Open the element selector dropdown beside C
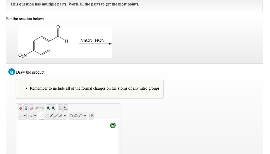270x154 pixels. tap(24, 115)
